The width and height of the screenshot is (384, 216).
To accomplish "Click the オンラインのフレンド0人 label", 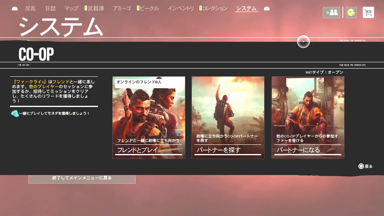I will (x=139, y=82).
